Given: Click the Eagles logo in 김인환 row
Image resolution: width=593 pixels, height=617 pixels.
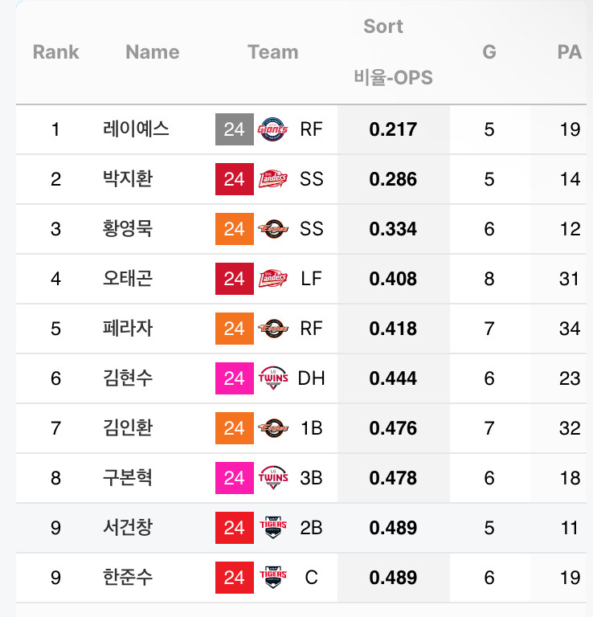Looking at the screenshot, I should (273, 428).
